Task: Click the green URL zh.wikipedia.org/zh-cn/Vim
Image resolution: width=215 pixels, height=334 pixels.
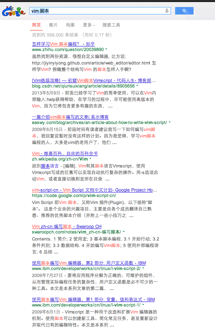Action: click(60, 159)
